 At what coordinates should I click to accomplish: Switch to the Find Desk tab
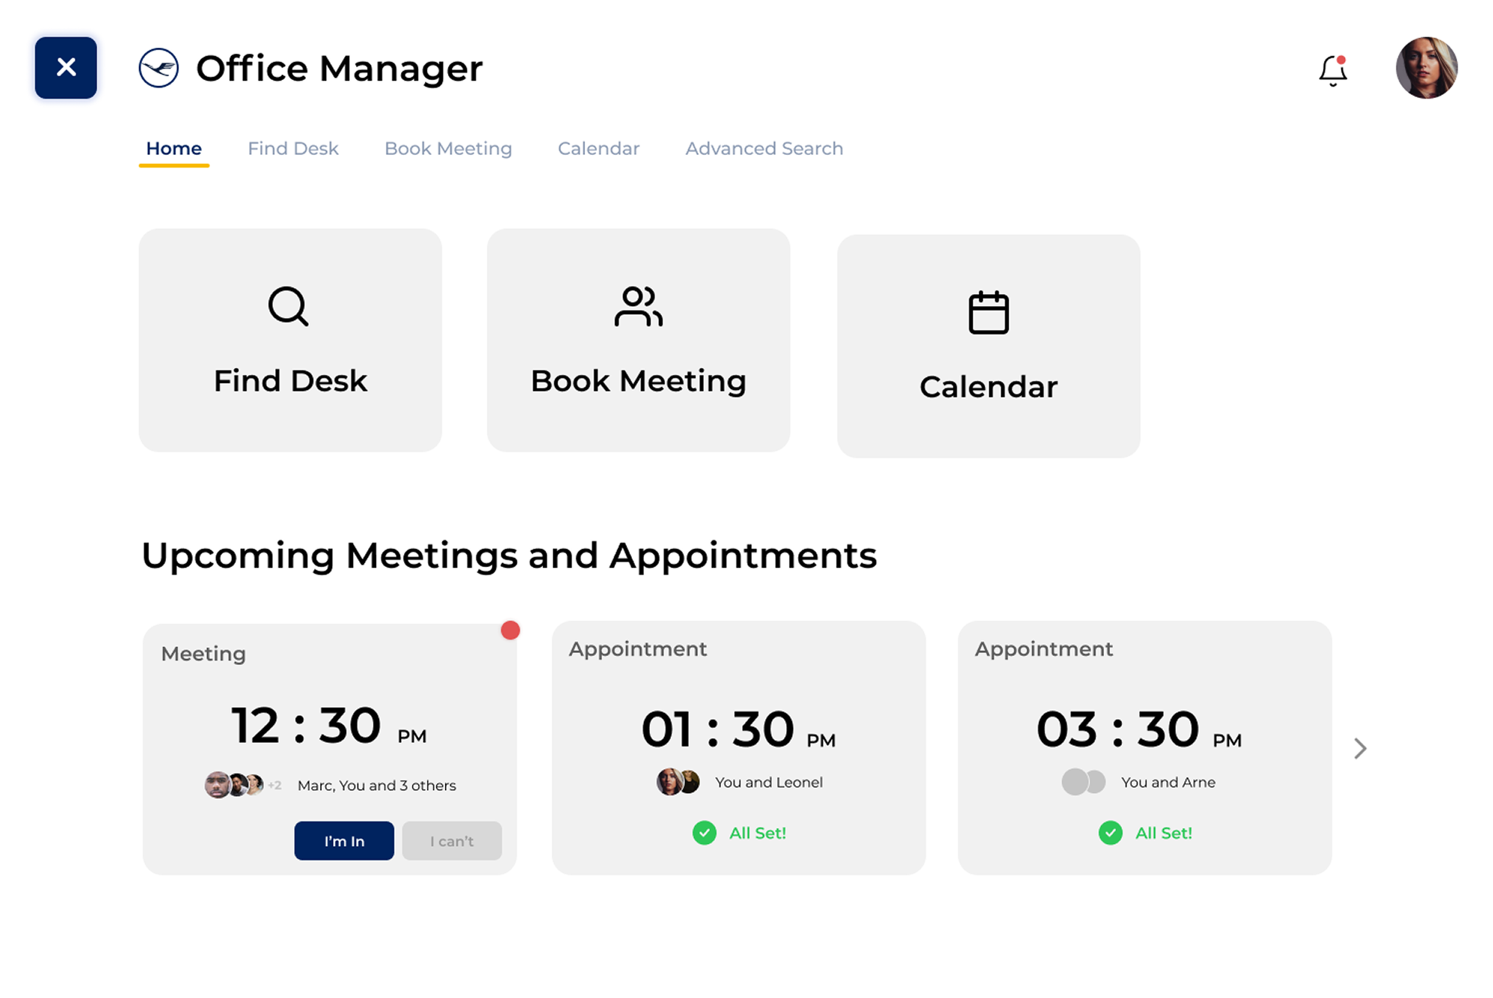coord(293,148)
